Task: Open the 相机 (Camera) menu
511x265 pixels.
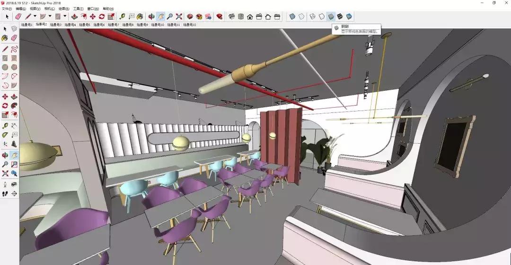Action: click(x=49, y=9)
